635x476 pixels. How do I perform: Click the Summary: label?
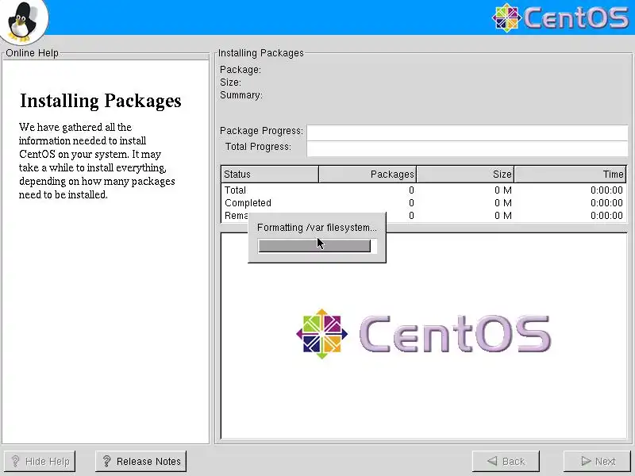241,95
